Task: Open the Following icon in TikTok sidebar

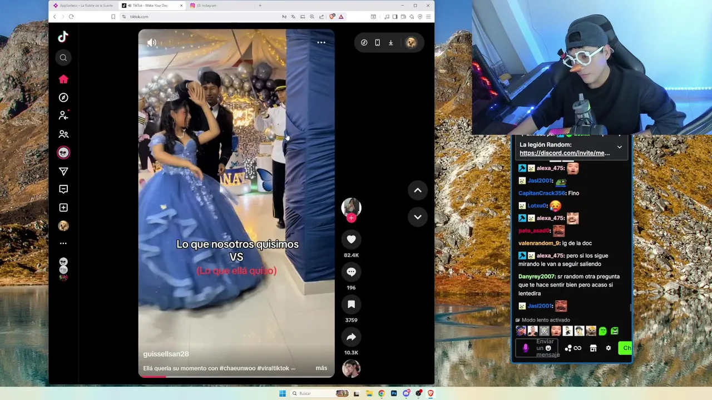Action: [63, 116]
